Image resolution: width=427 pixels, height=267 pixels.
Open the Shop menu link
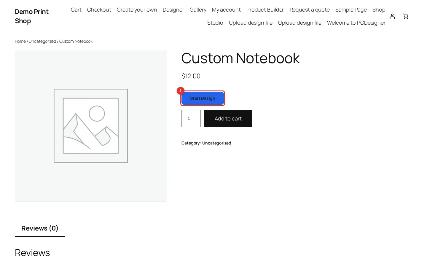coord(379,10)
